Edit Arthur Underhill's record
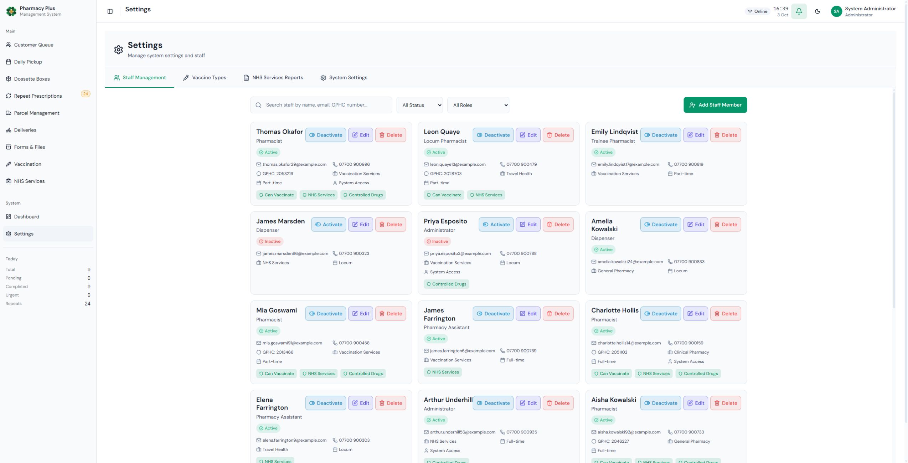The height and width of the screenshot is (463, 908). tap(528, 403)
